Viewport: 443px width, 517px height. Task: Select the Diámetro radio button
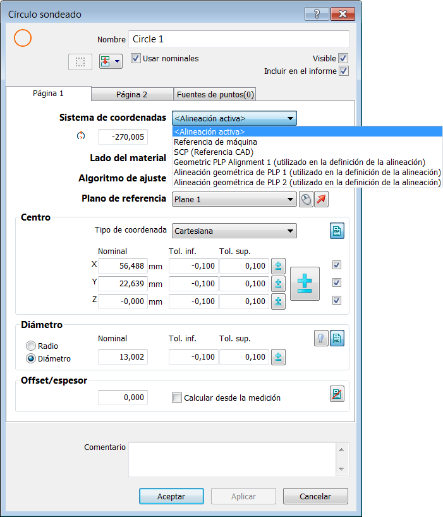[31, 358]
